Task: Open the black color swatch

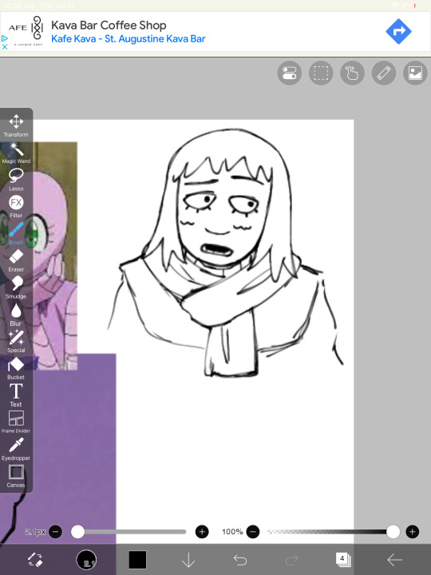Action: click(x=137, y=560)
